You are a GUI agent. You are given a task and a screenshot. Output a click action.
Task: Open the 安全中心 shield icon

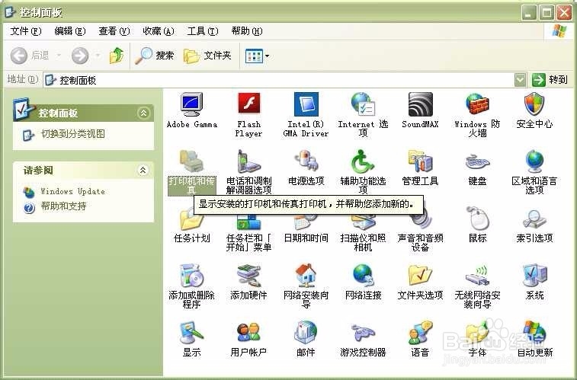pyautogui.click(x=534, y=104)
